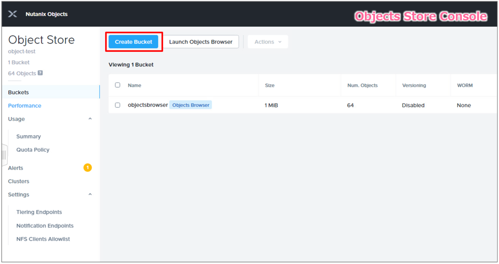Sort by the Name column header

tap(134, 85)
